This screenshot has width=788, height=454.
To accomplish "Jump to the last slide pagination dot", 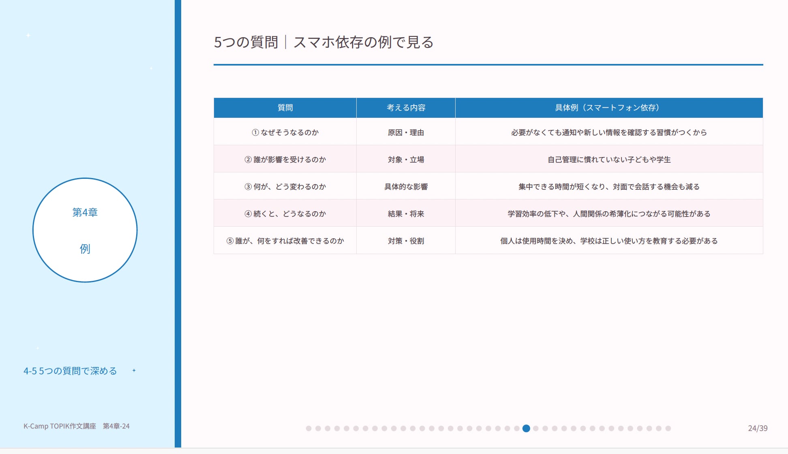I will tap(668, 428).
